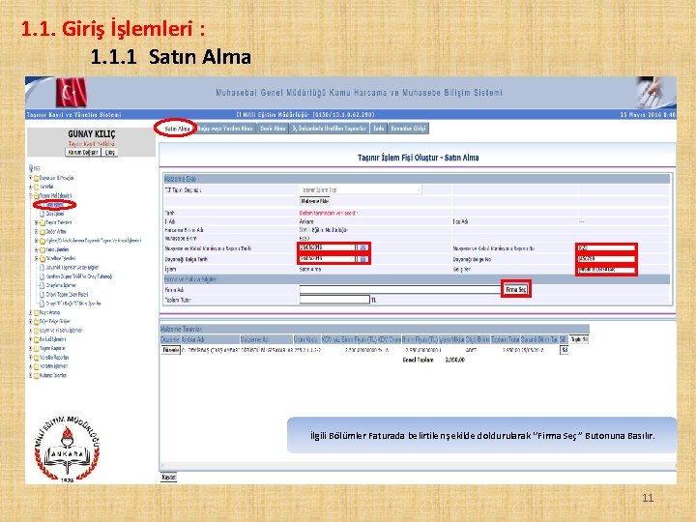The height and width of the screenshot is (522, 696).
Task: Select the İade tab
Action: pyautogui.click(x=379, y=129)
